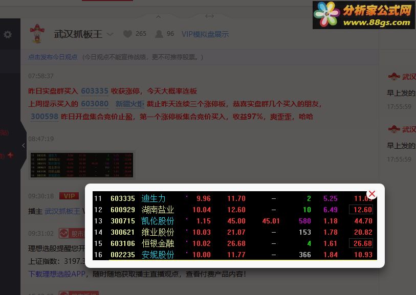Collapse the left sidebar with arrow handle
The image size is (416, 295).
pyautogui.click(x=24, y=146)
